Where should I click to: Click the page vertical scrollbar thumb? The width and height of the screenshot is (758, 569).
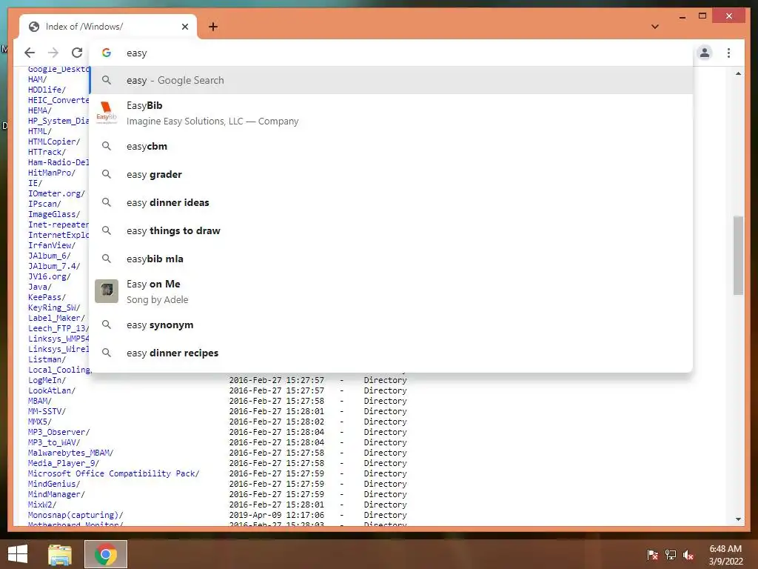(738, 255)
